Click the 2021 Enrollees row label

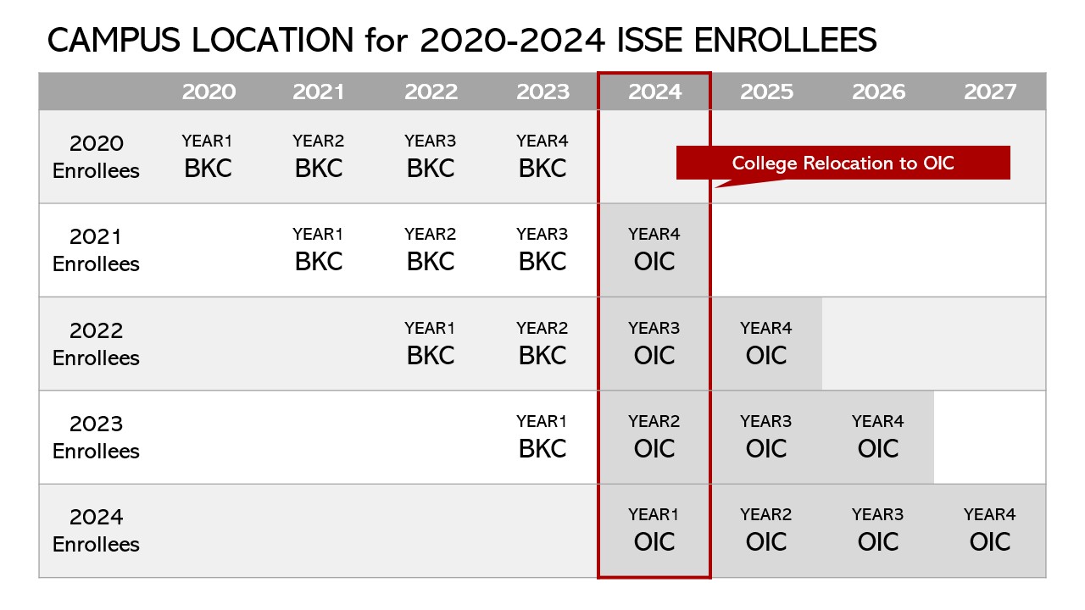pyautogui.click(x=96, y=250)
